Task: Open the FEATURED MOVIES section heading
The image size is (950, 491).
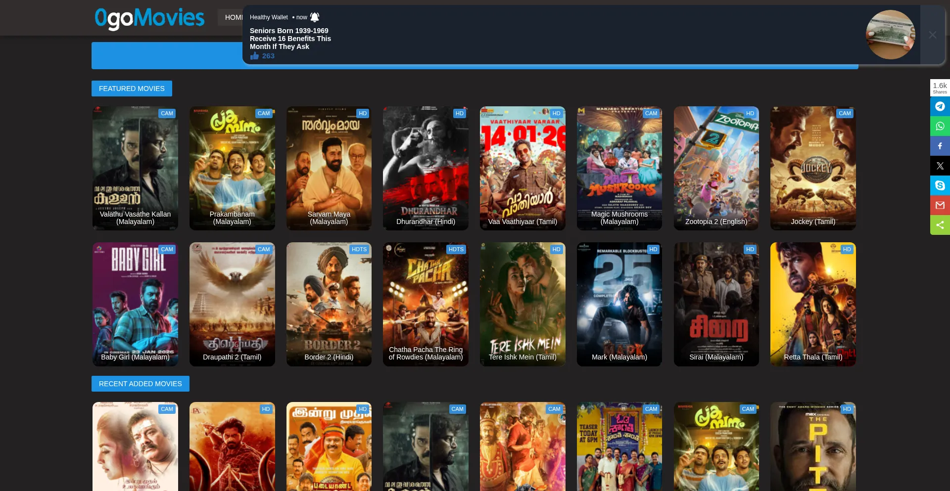Action: 132,89
